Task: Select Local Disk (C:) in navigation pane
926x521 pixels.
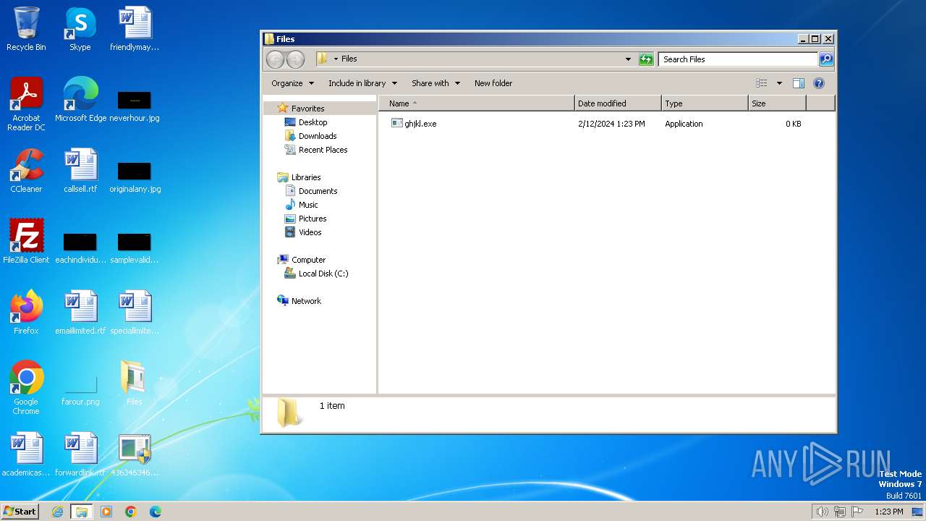Action: 323,274
